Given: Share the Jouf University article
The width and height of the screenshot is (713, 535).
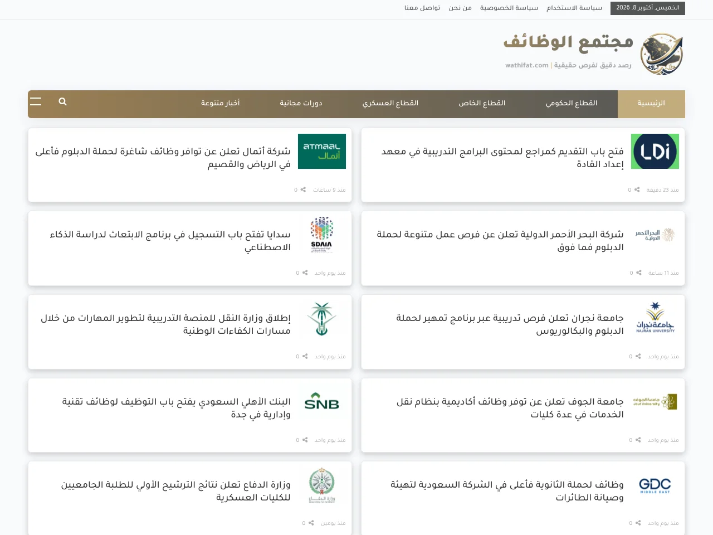Looking at the screenshot, I should [x=638, y=440].
